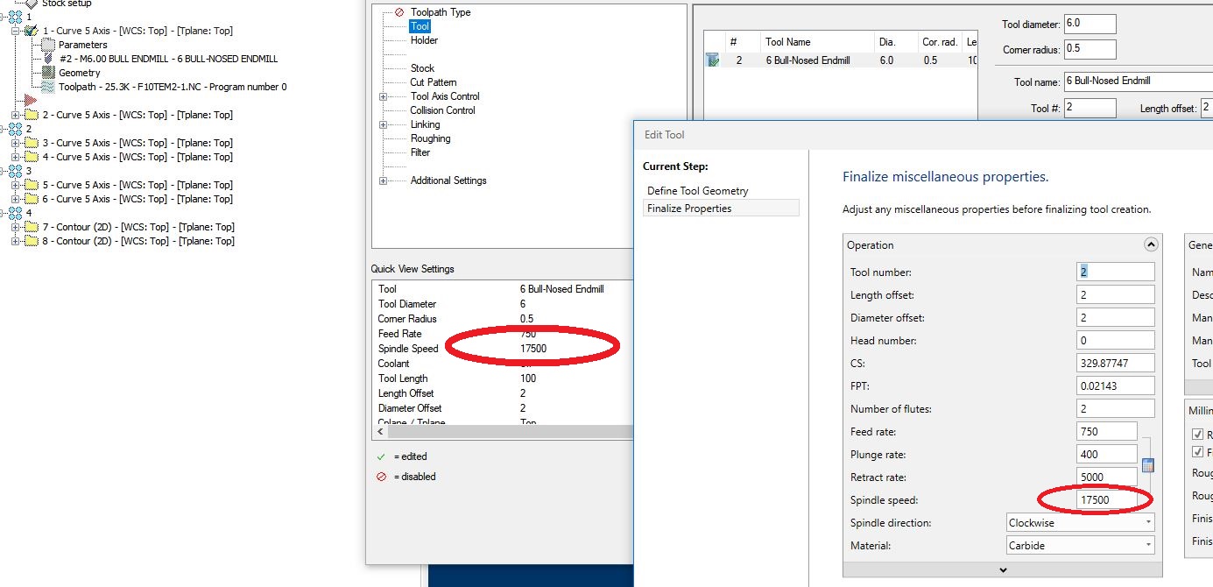Expand operation 2 - Curve 5 Axis
The width and height of the screenshot is (1213, 587).
16,115
